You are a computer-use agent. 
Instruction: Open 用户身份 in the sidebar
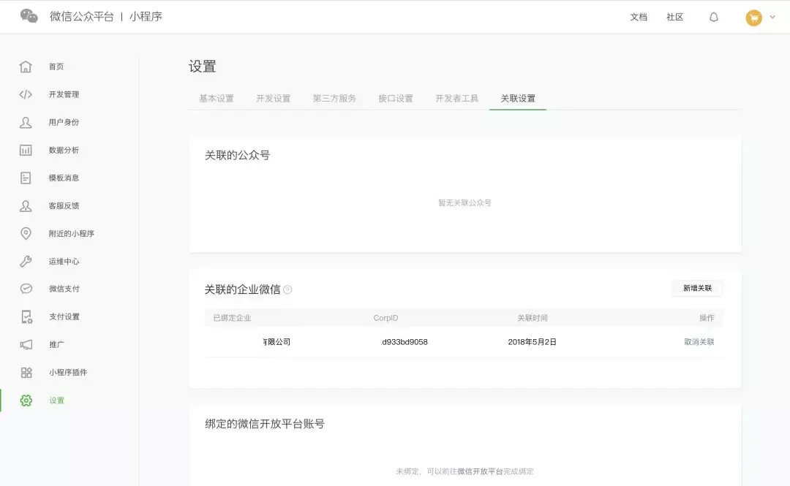click(64, 122)
